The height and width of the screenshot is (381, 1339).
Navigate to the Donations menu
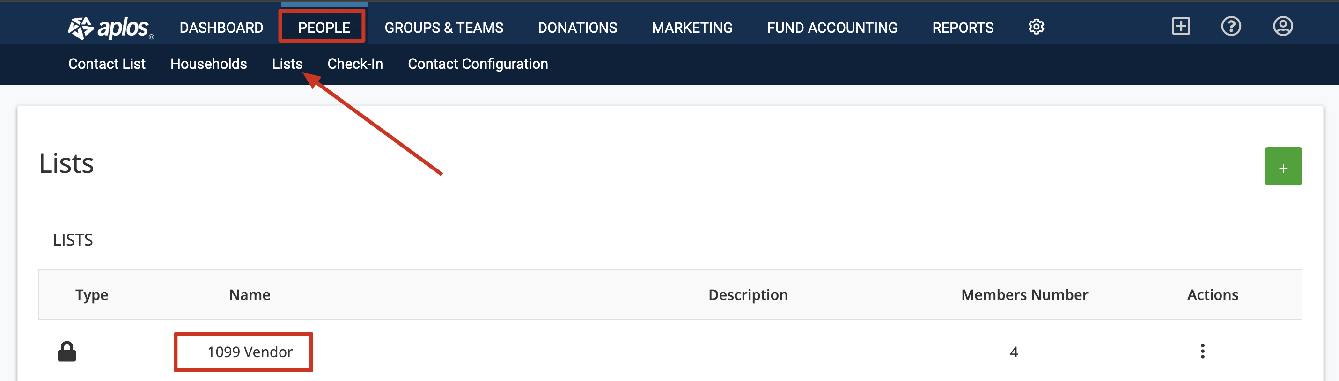(x=577, y=28)
